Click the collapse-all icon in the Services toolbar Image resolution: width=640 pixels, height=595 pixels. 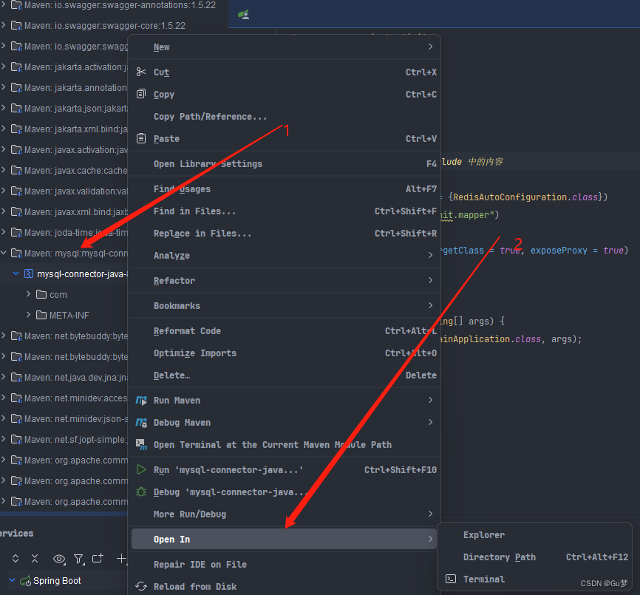(34, 560)
